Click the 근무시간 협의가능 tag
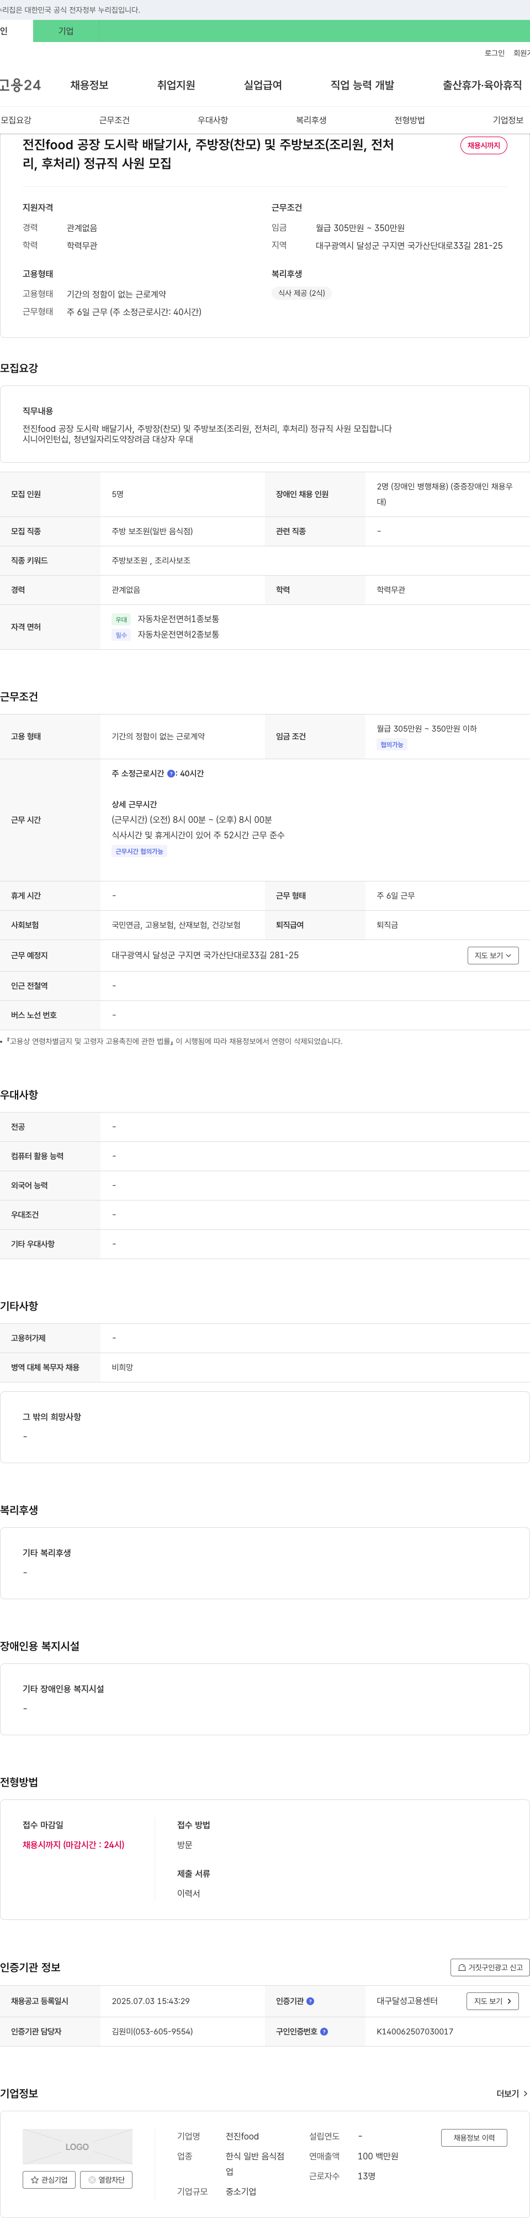Screen dimensions: 530x2218 pyautogui.click(x=139, y=852)
